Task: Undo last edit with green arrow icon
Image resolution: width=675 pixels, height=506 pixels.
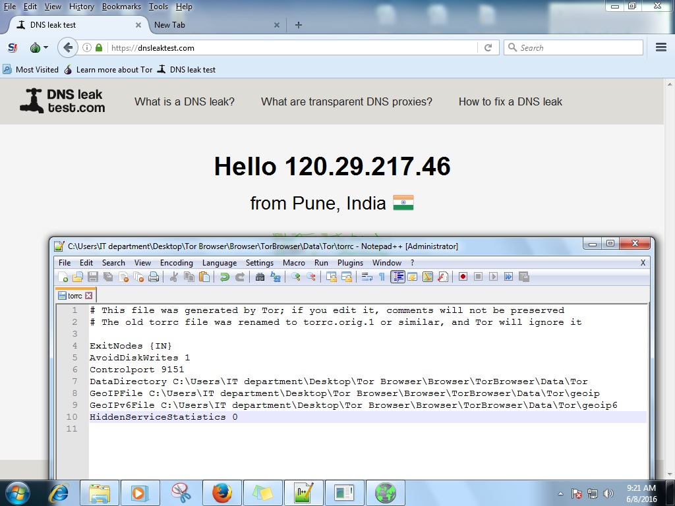Action: [224, 277]
